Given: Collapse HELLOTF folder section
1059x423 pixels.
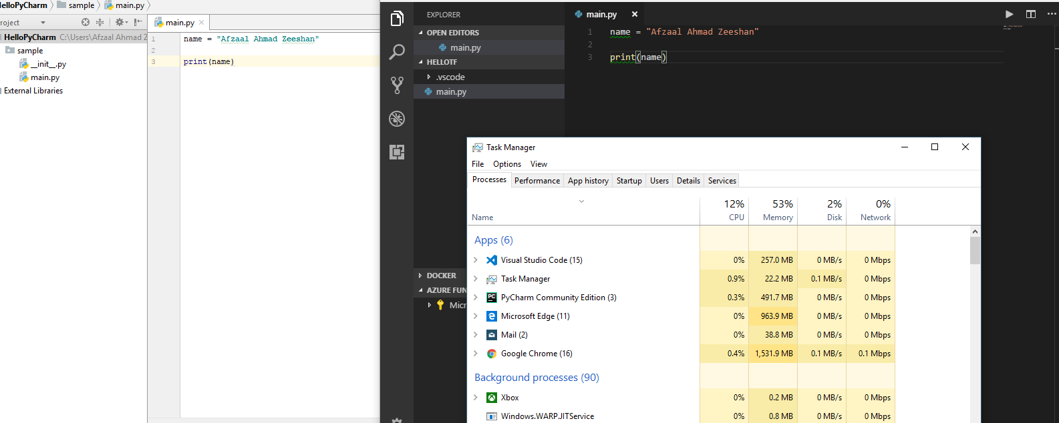Looking at the screenshot, I should pos(421,62).
